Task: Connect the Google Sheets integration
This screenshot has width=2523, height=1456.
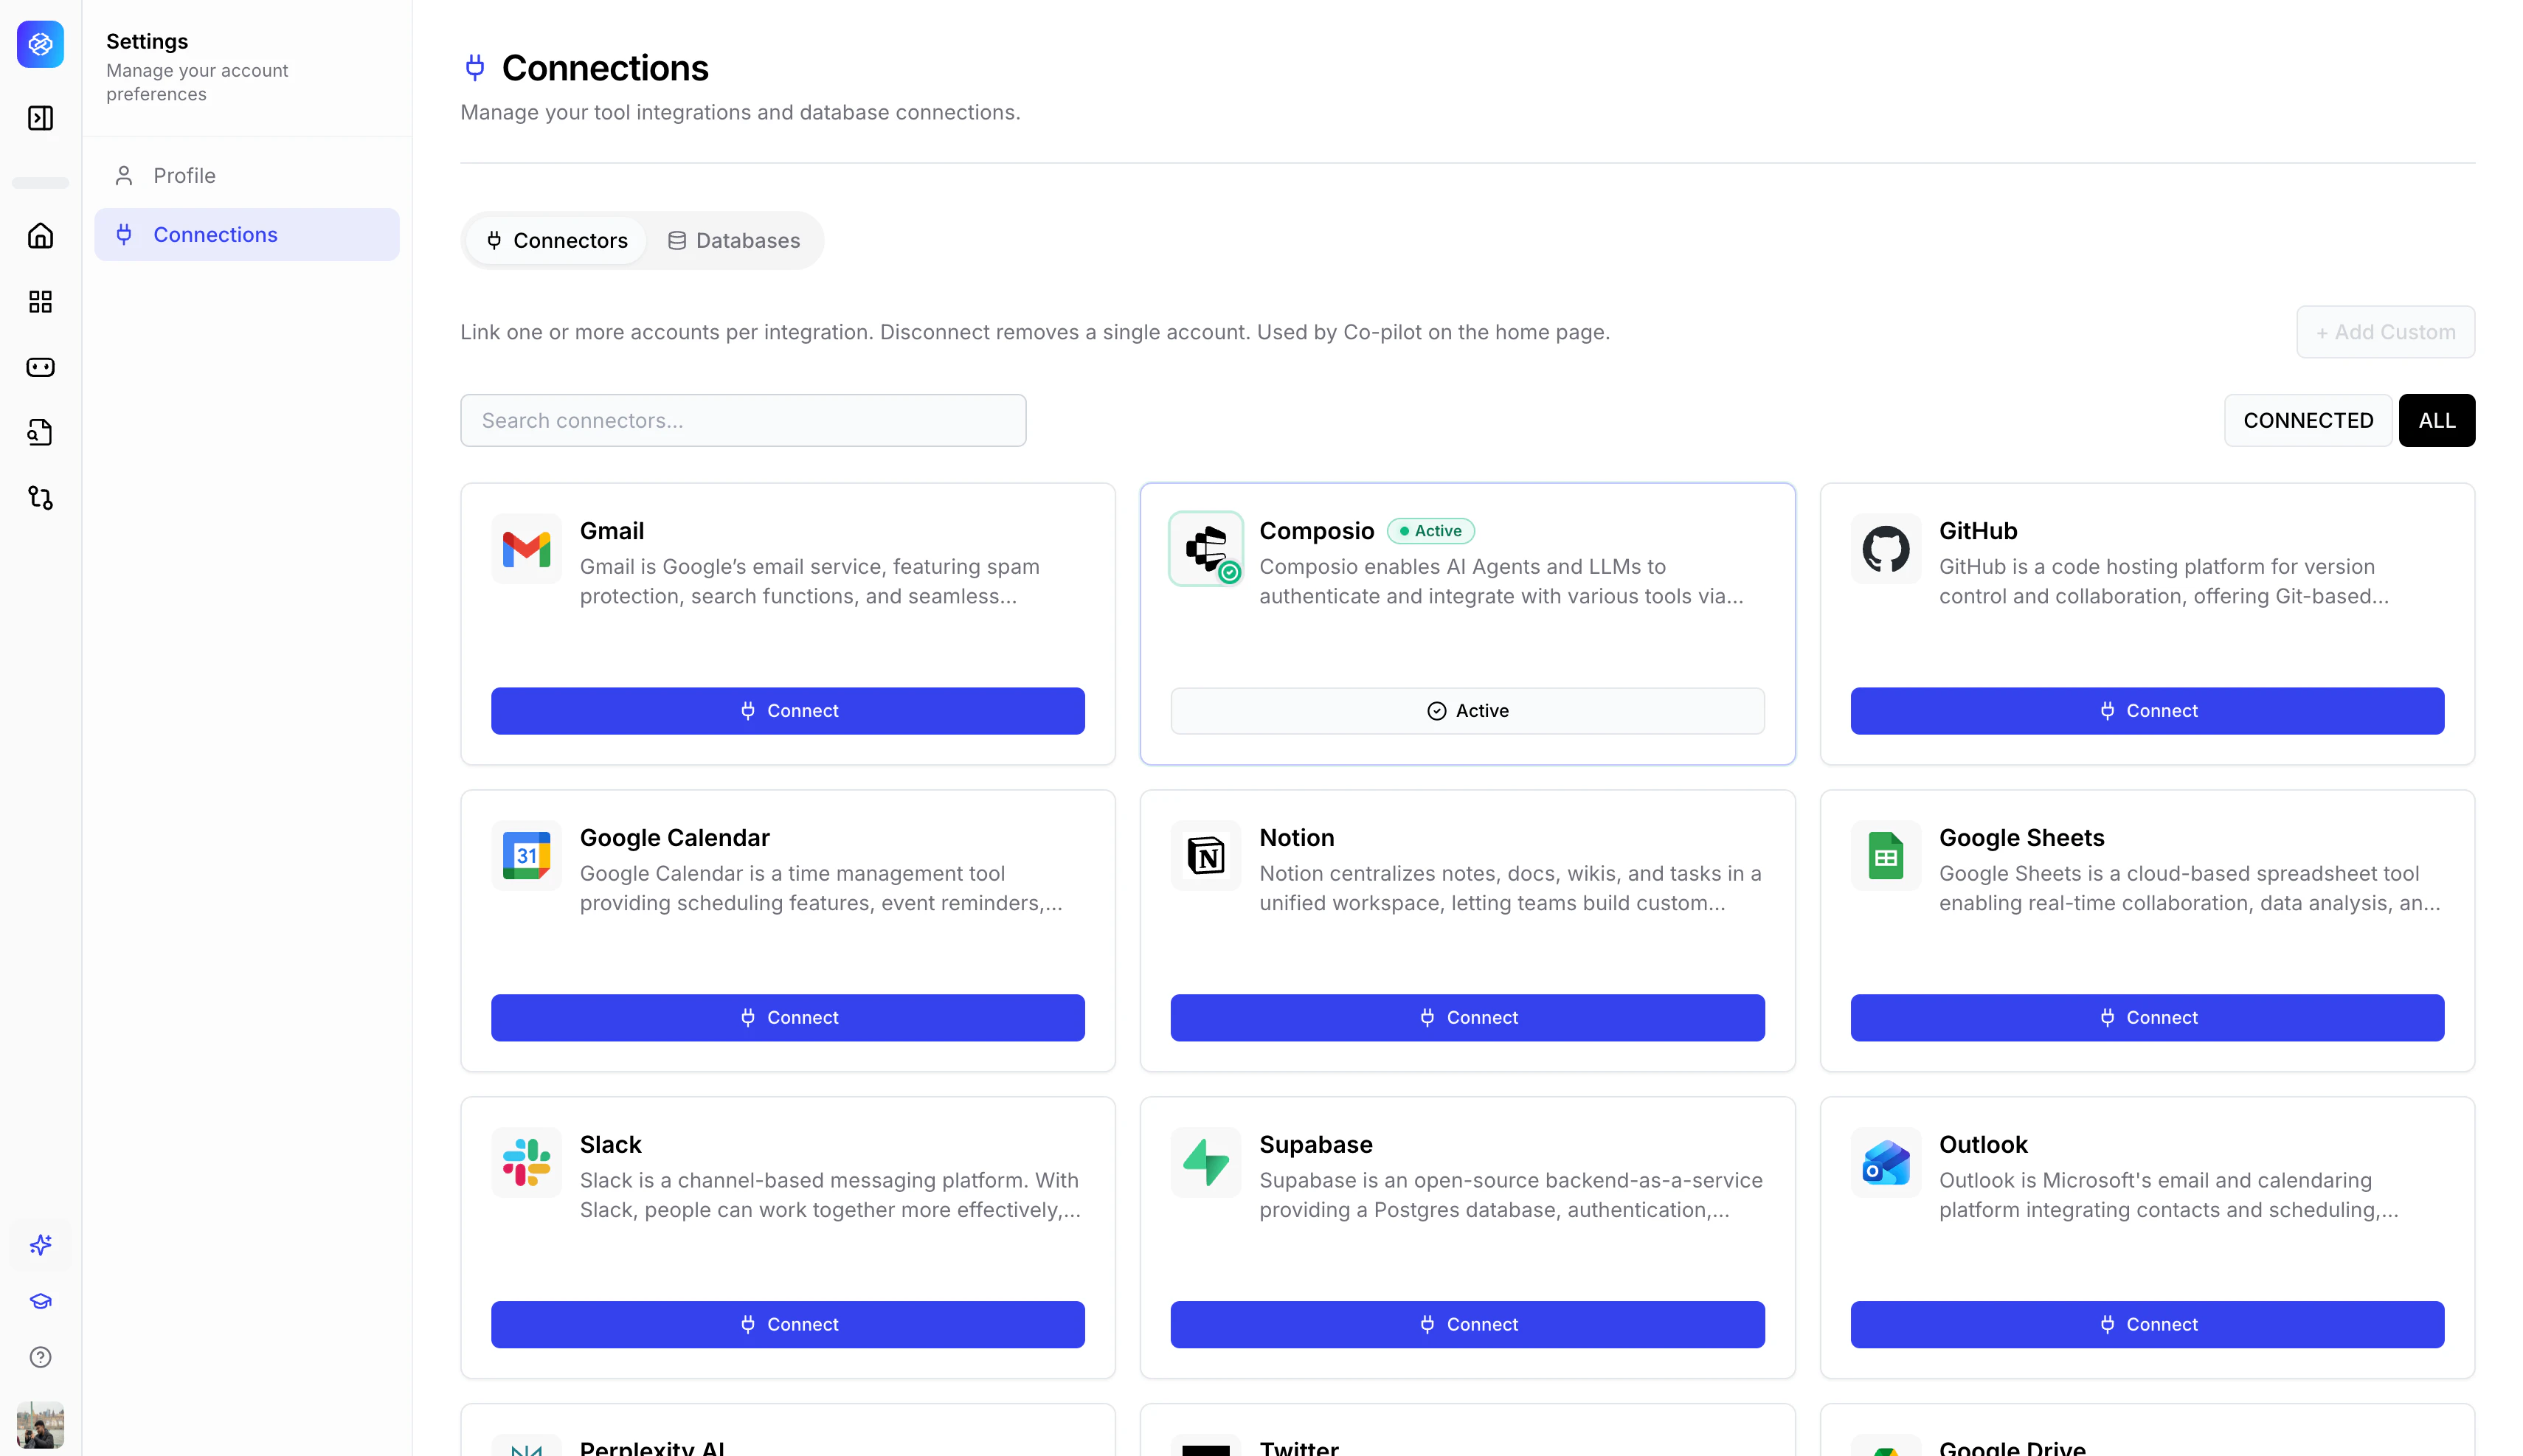Action: pos(2147,1018)
